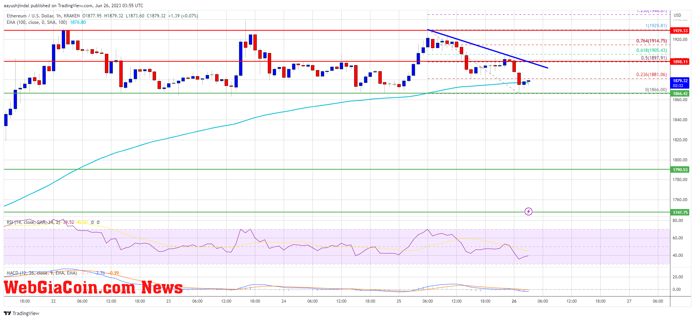Click the date label 23 on time axis
The image size is (695, 320).
click(169, 301)
